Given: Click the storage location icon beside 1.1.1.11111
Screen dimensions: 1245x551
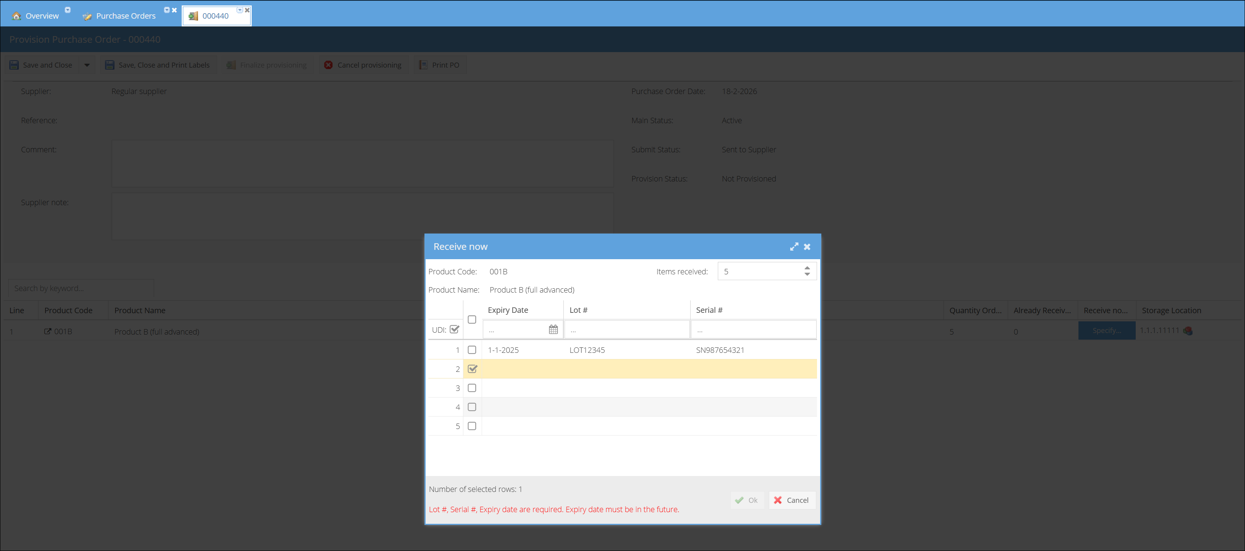Looking at the screenshot, I should (x=1188, y=331).
